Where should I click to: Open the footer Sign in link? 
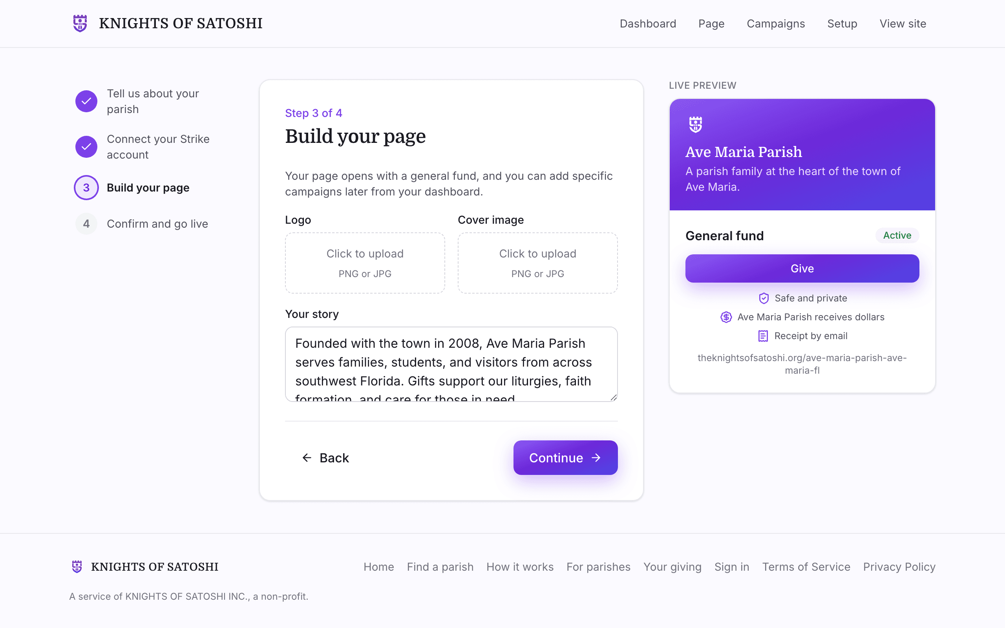pyautogui.click(x=731, y=567)
